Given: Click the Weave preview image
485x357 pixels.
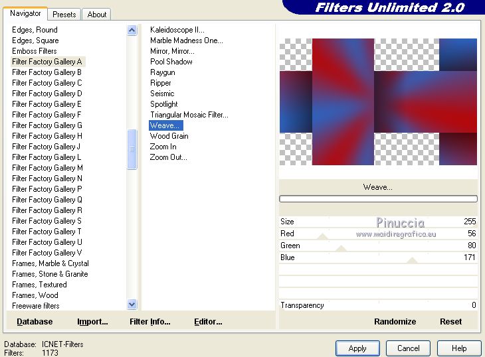Looking at the screenshot, I should click(378, 102).
